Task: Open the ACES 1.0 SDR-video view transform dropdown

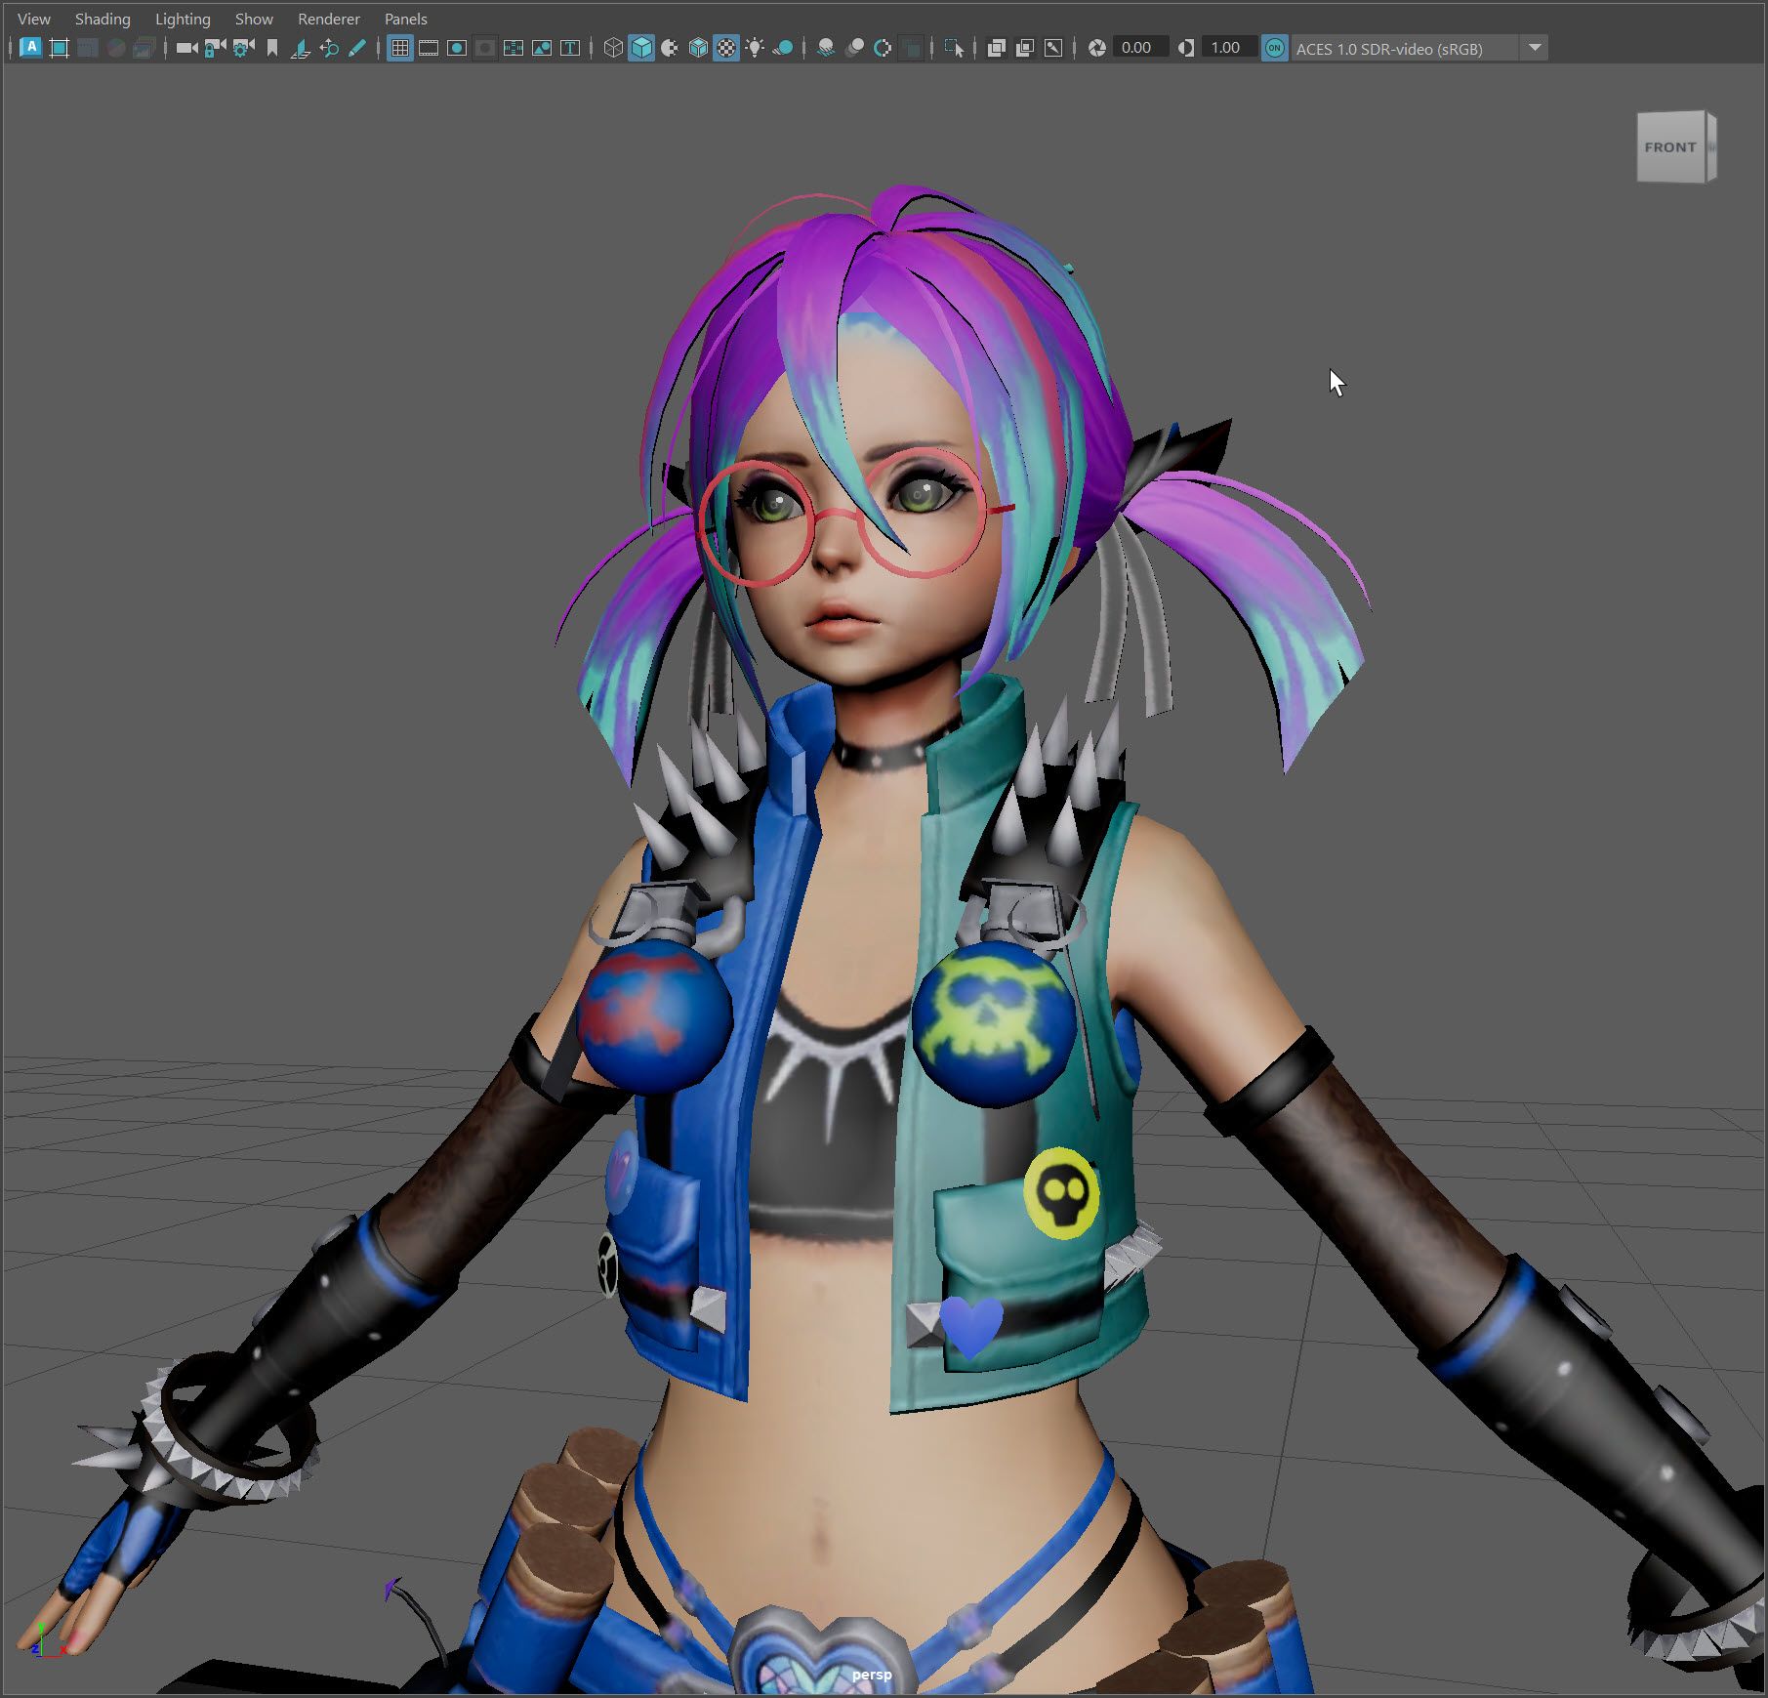Action: pos(1419,48)
